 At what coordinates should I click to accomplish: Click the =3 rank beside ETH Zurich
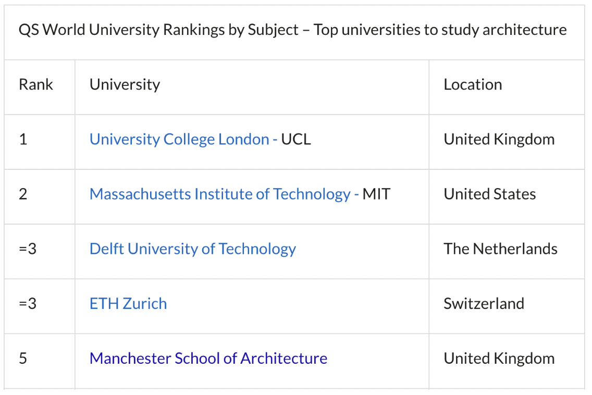tap(28, 304)
